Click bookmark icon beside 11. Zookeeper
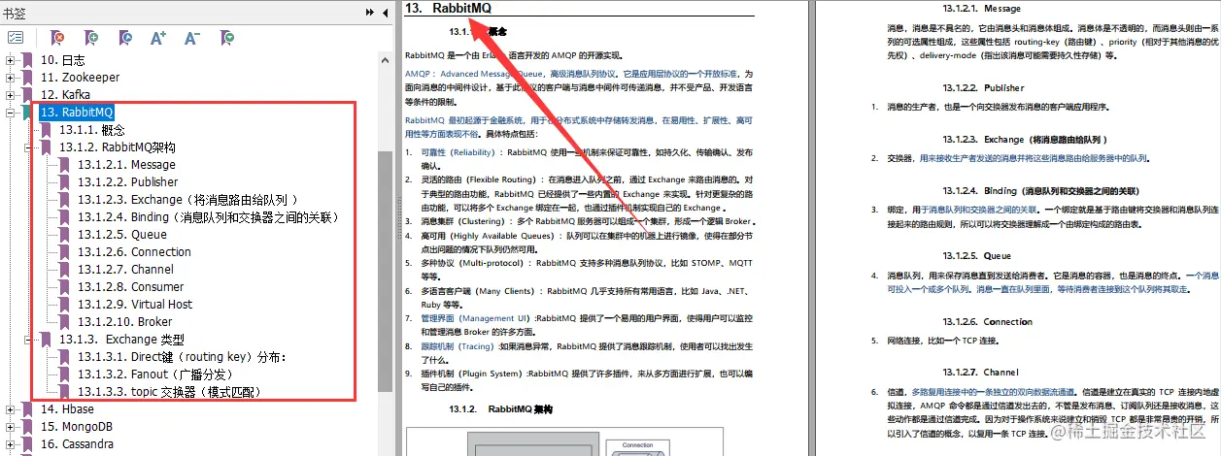Viewport: 1221px width, 456px height. pos(28,78)
